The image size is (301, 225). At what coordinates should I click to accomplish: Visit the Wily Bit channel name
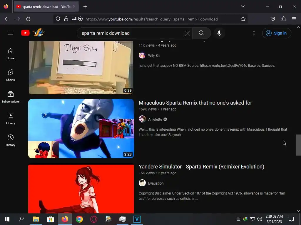(154, 55)
